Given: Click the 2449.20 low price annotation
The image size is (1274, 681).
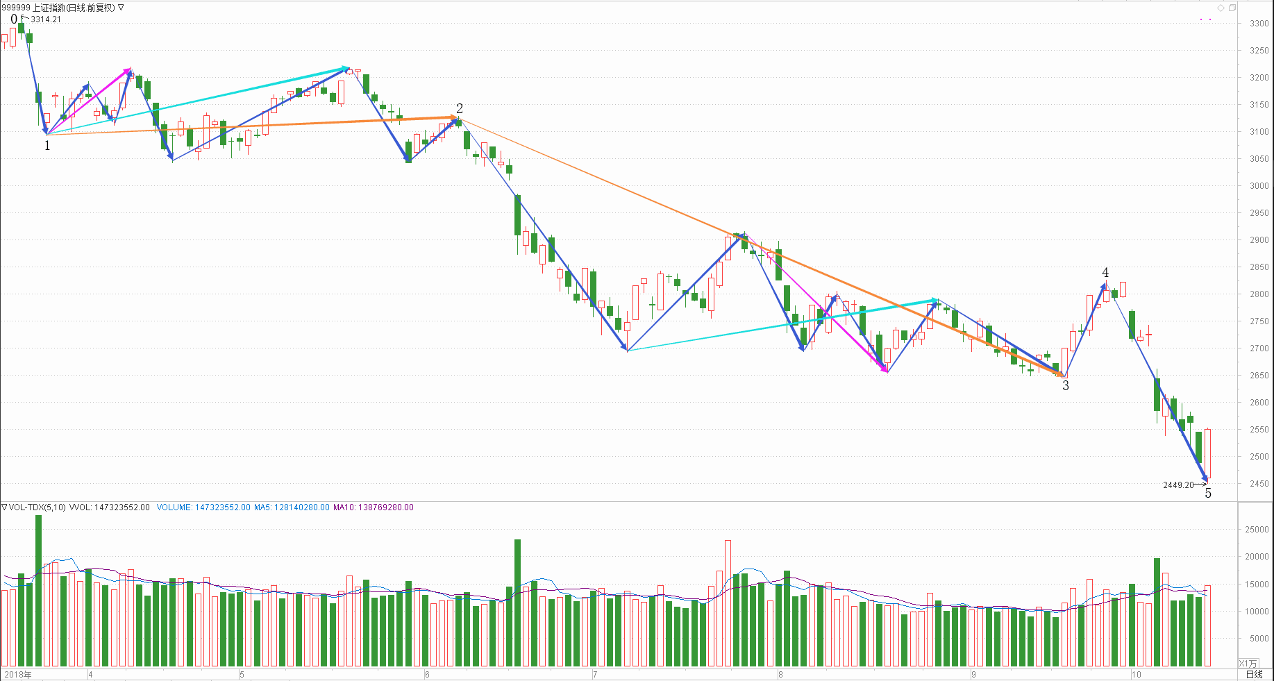Looking at the screenshot, I should (x=1178, y=485).
